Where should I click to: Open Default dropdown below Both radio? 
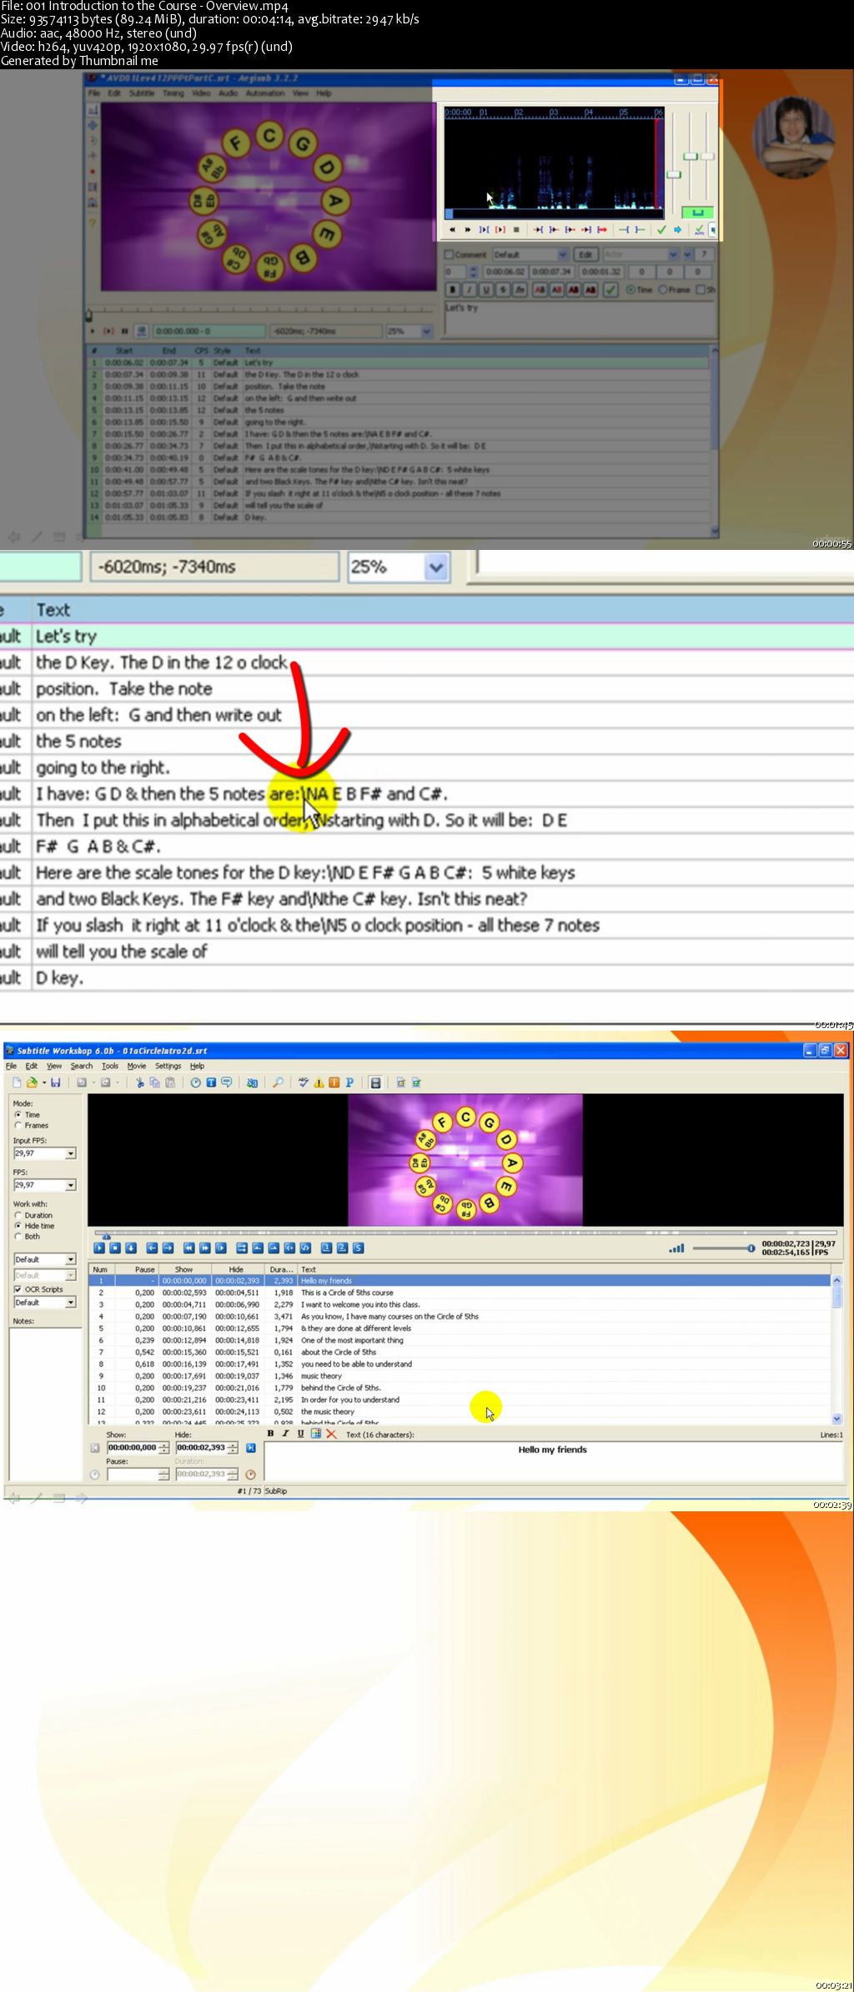[71, 1259]
